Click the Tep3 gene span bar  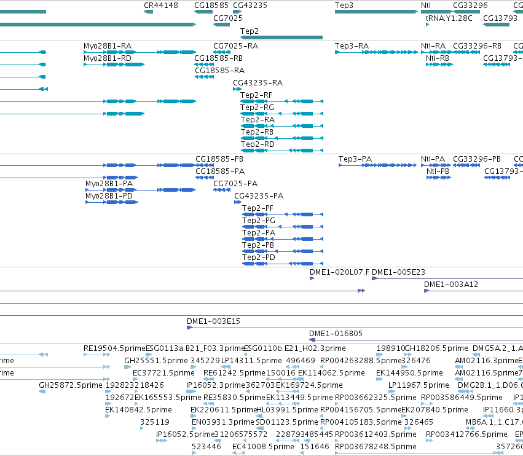coord(376,12)
